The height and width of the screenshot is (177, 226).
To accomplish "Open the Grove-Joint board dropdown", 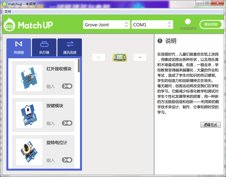I will point(107,24).
